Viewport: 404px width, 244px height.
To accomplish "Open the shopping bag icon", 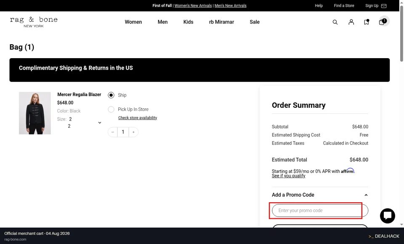I will point(383,21).
